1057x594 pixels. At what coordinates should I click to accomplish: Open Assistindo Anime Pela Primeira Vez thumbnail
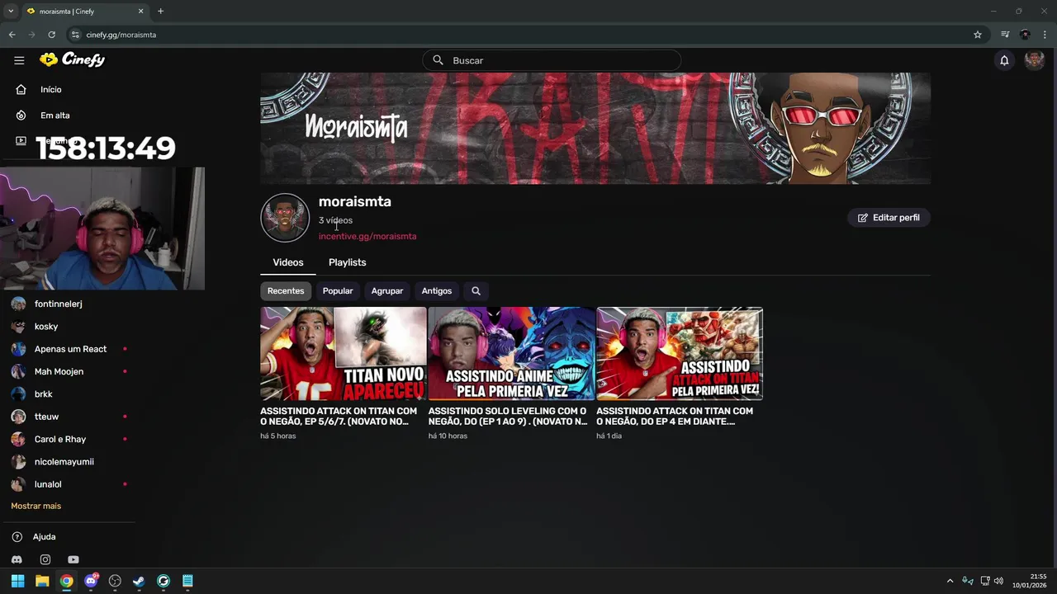pos(511,353)
